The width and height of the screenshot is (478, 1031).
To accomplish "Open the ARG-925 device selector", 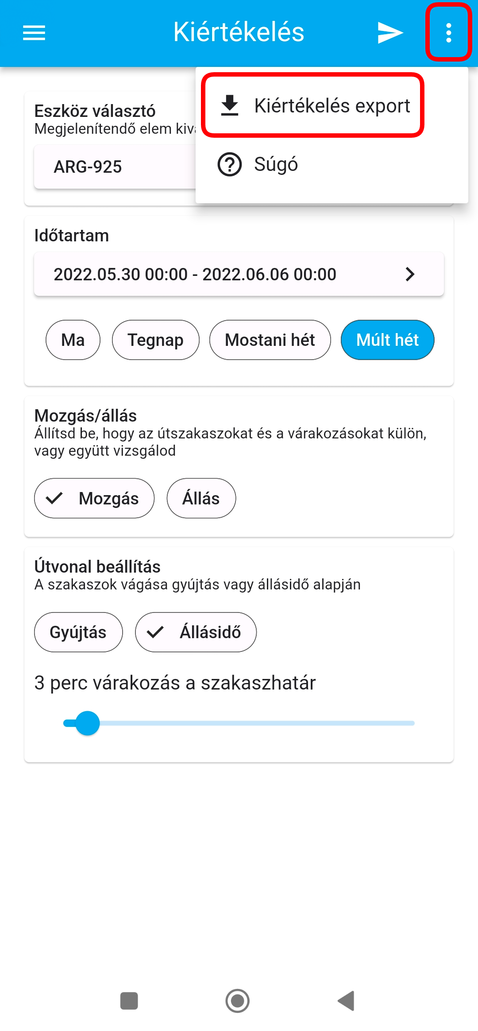I will click(x=115, y=167).
